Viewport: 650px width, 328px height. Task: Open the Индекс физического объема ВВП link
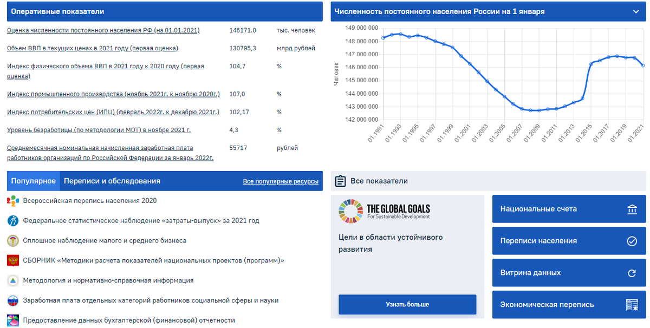coord(106,71)
